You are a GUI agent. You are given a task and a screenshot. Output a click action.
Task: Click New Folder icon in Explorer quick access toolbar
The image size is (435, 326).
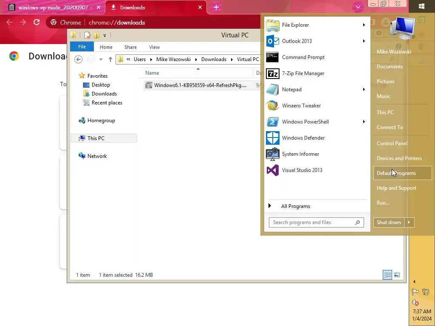tap(96, 35)
